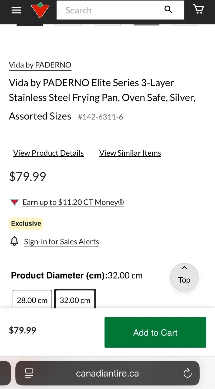Tap the Canadian Tire triangle logo
The width and height of the screenshot is (215, 389).
40,10
